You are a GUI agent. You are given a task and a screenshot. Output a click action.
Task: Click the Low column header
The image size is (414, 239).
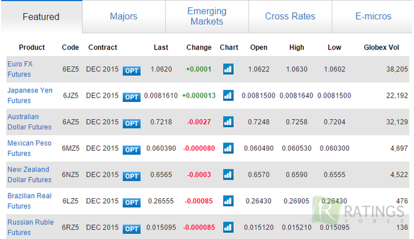click(334, 48)
